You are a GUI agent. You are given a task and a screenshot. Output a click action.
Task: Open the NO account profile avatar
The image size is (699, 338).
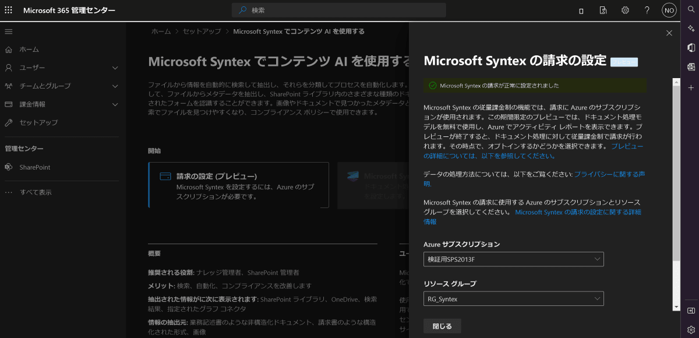point(669,10)
